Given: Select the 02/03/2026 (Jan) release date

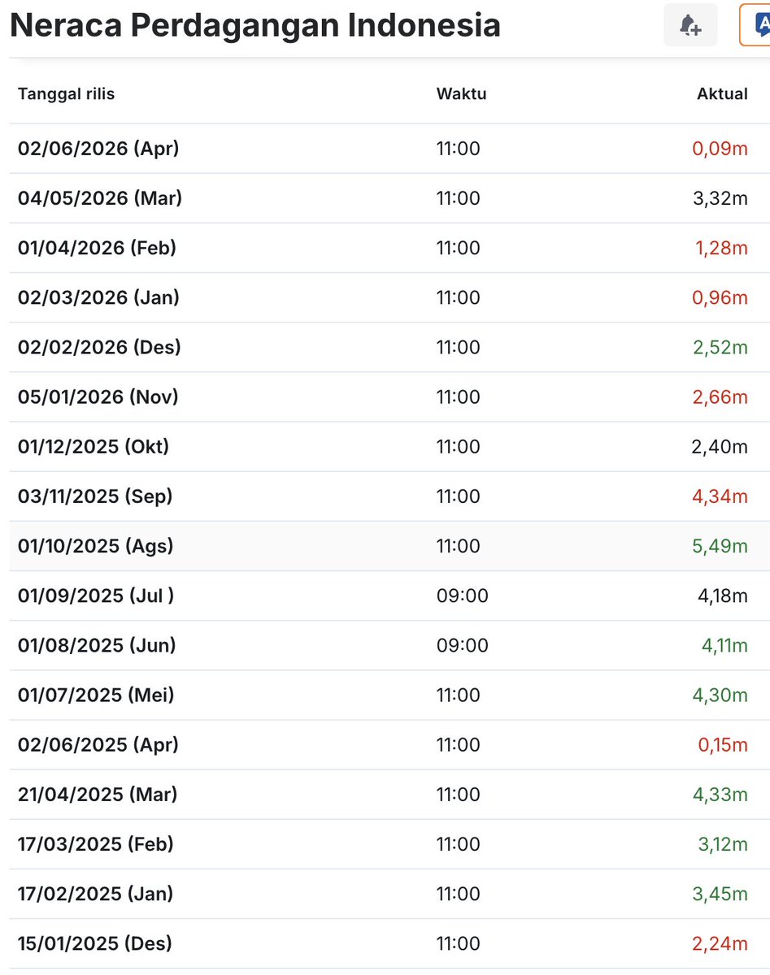Looking at the screenshot, I should pos(98,297).
